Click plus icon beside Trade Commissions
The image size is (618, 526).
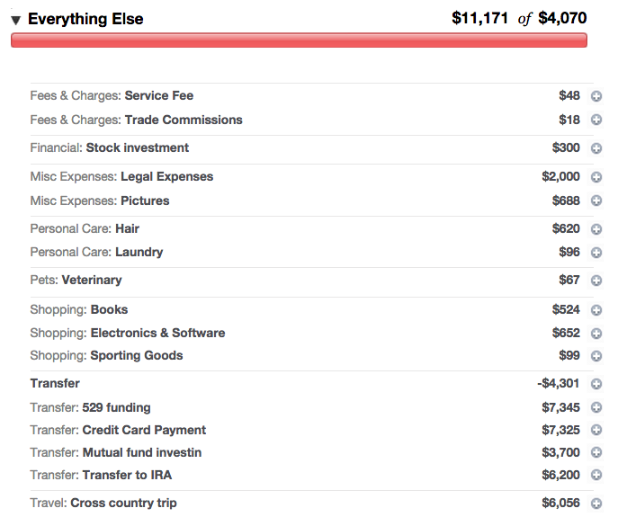(x=596, y=120)
